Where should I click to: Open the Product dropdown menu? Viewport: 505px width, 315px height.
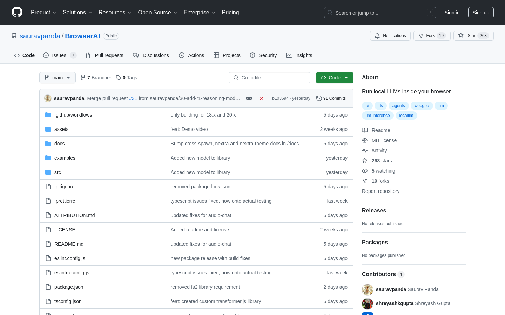pos(43,12)
